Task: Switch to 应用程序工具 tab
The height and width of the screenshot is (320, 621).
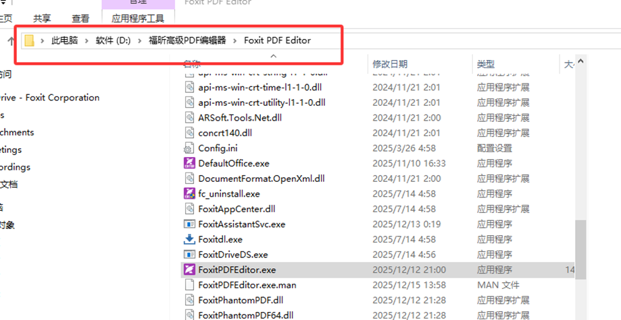Action: (x=138, y=18)
